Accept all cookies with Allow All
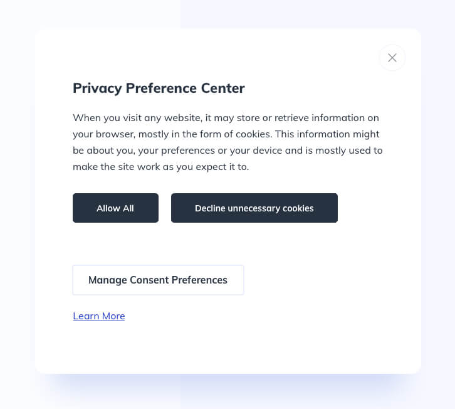 [x=115, y=208]
